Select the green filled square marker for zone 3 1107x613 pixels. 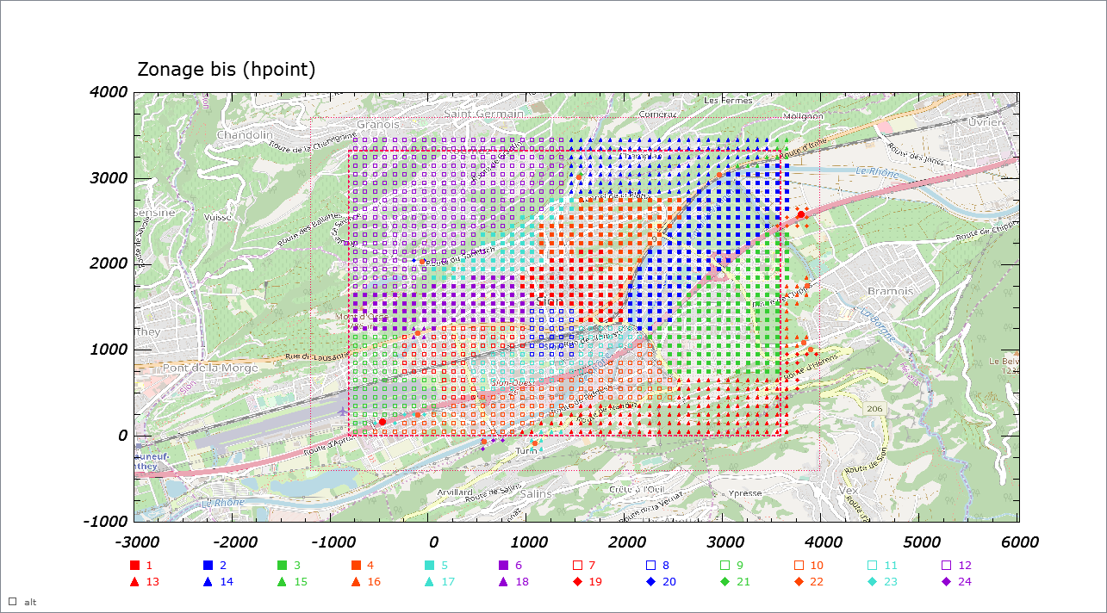coord(282,565)
